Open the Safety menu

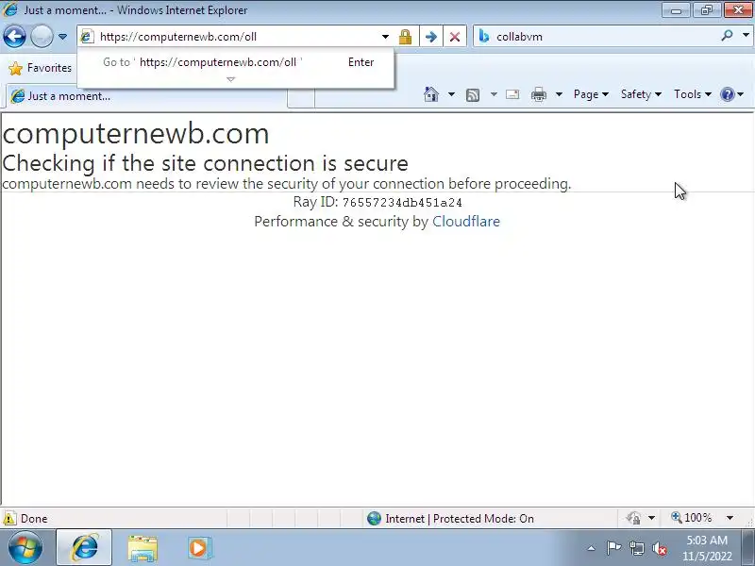(x=641, y=94)
